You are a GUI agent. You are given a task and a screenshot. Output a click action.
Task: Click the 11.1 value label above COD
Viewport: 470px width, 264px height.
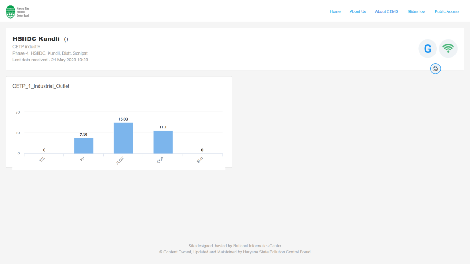pyautogui.click(x=163, y=127)
